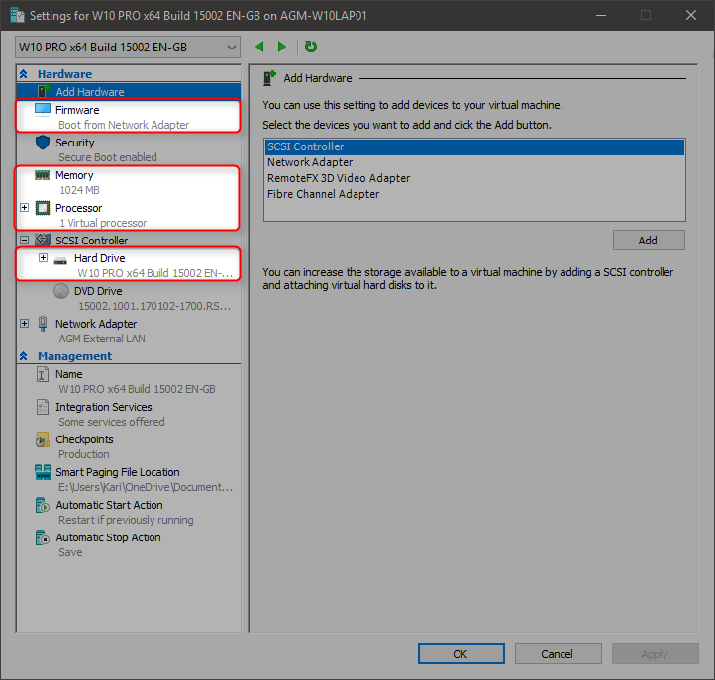Click the Automatic Start Action icon
Viewport: 715px width, 680px height.
pyautogui.click(x=42, y=505)
